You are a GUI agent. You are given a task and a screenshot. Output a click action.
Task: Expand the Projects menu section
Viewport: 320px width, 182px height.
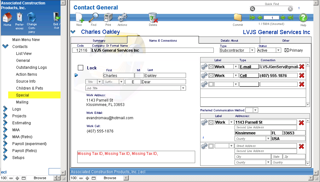pyautogui.click(x=5, y=116)
